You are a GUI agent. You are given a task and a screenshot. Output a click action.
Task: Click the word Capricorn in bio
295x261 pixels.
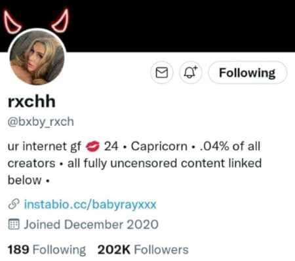point(159,146)
